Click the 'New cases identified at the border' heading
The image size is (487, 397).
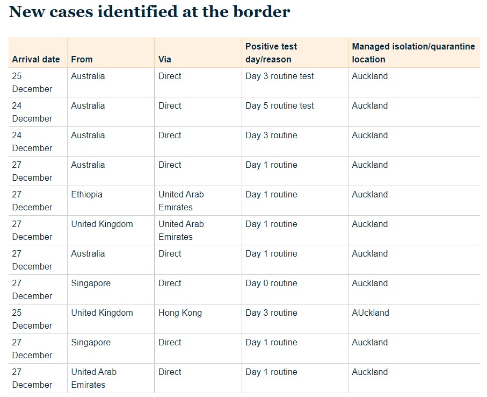point(149,12)
